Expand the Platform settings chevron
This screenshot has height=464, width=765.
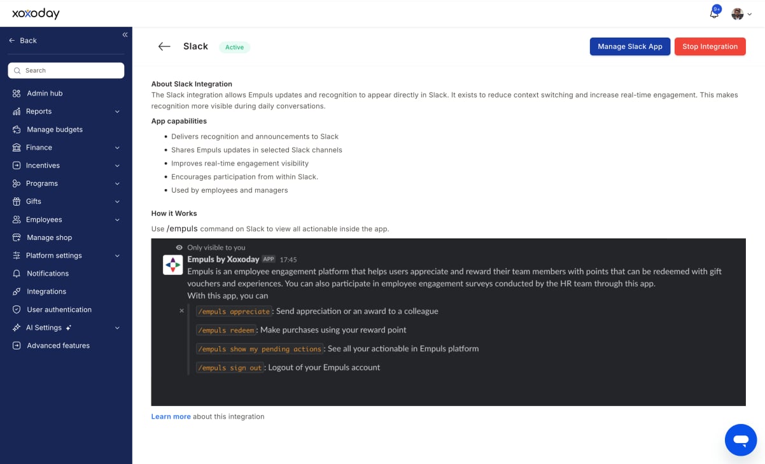pyautogui.click(x=117, y=255)
